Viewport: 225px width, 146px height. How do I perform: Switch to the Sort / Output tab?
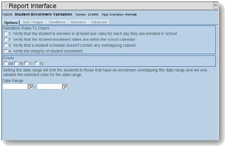(x=33, y=22)
